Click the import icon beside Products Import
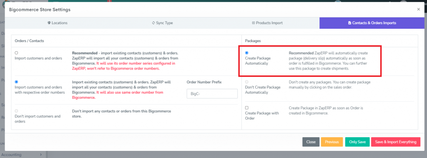Viewport: 427px width, 158px height. [253, 23]
